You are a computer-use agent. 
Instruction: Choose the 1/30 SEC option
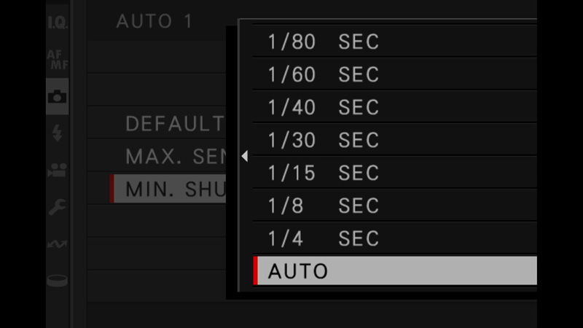pyautogui.click(x=395, y=140)
